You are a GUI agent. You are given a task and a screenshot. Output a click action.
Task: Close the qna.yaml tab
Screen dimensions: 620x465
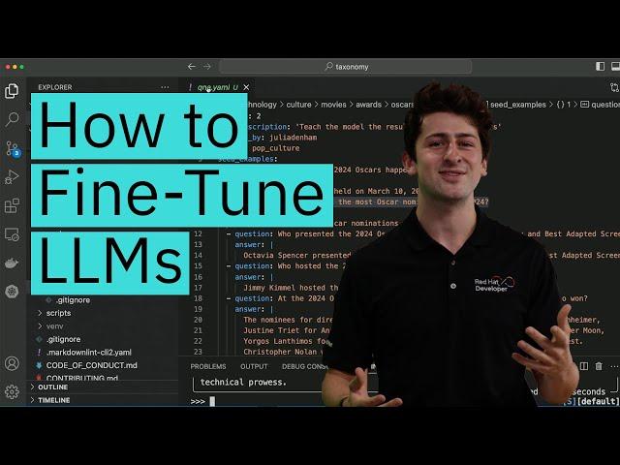[x=246, y=87]
